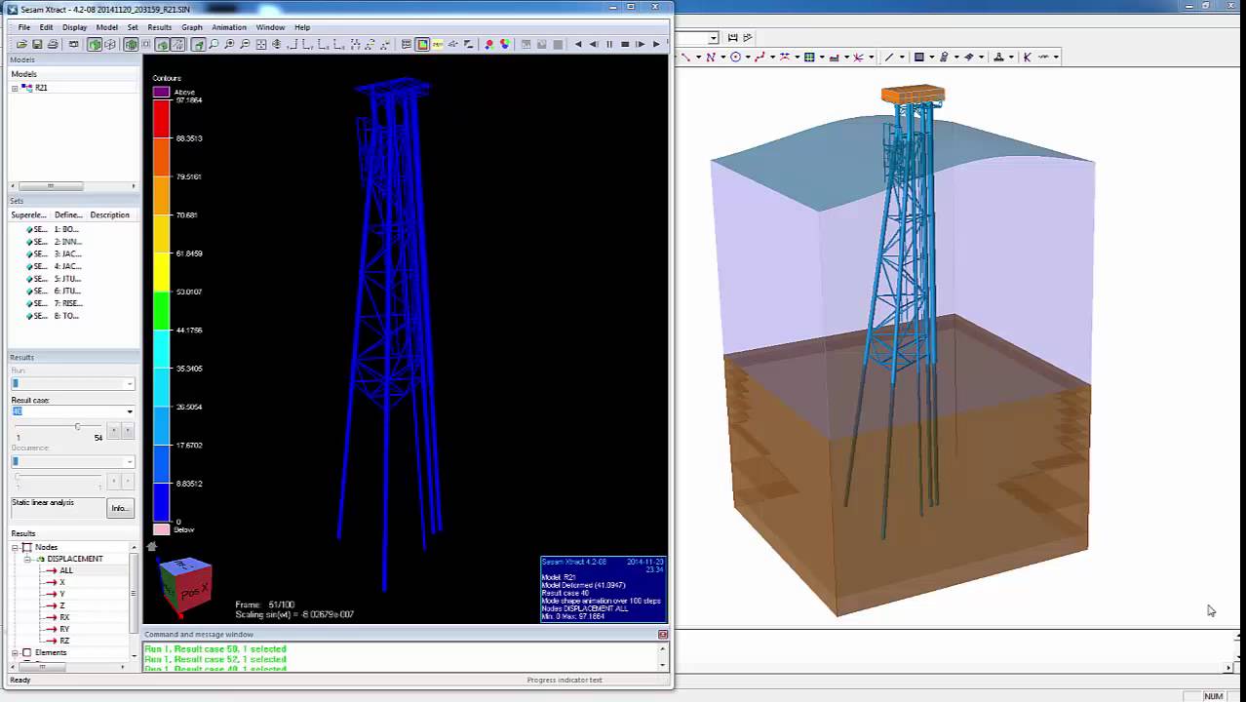Screen dimensions: 1246x702
Task: Click the message window scroll down arrow
Action: point(663,665)
